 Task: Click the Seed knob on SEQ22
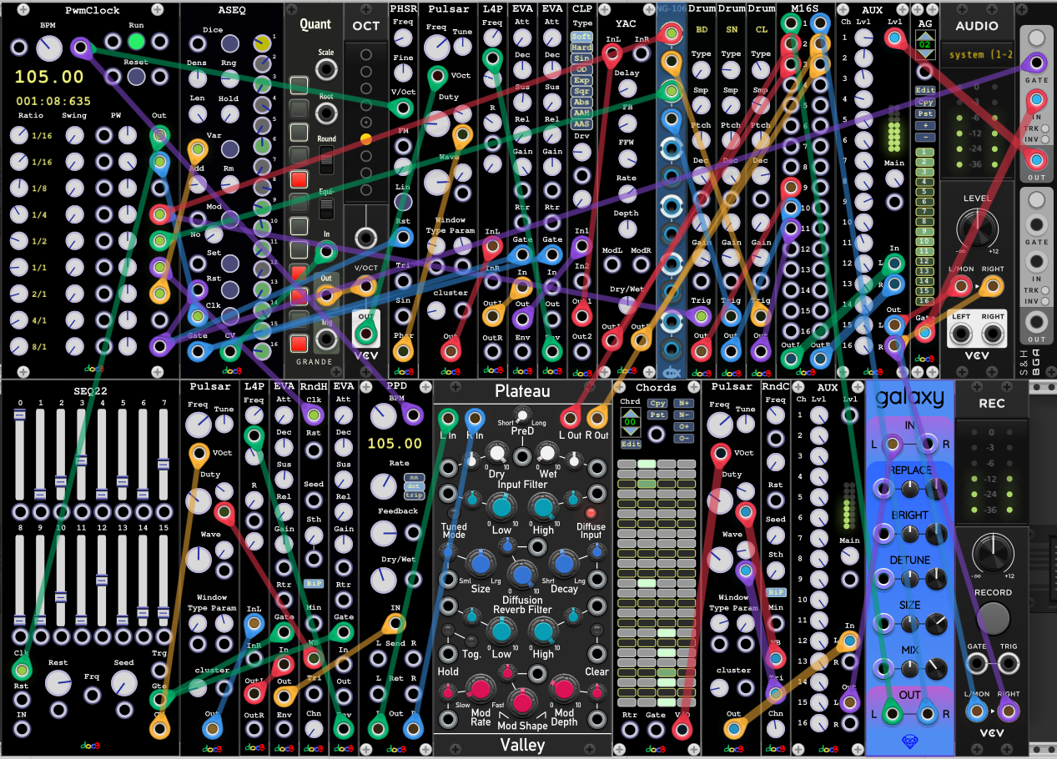pos(124,683)
